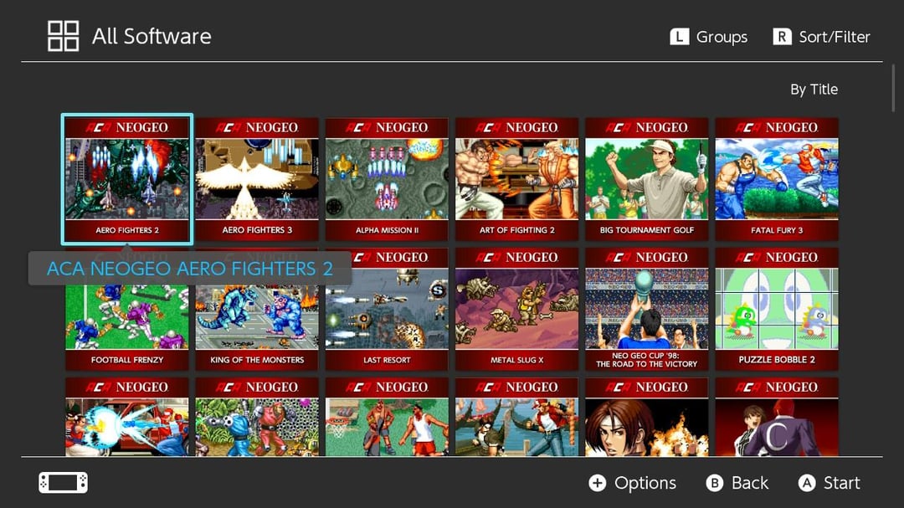Open Groups with the L button icon

click(x=679, y=37)
